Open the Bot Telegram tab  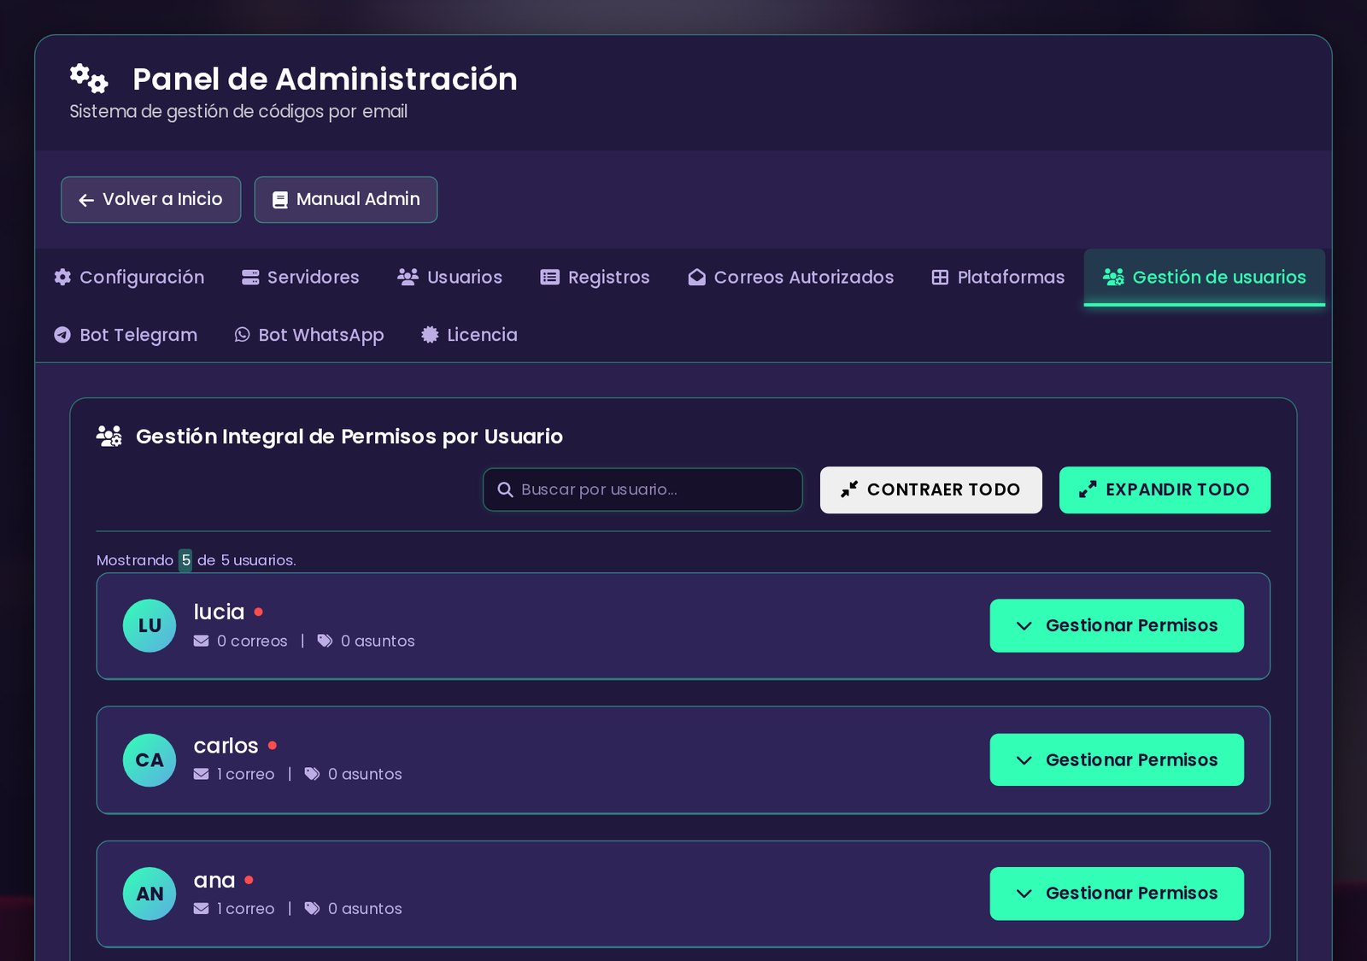pyautogui.click(x=126, y=335)
